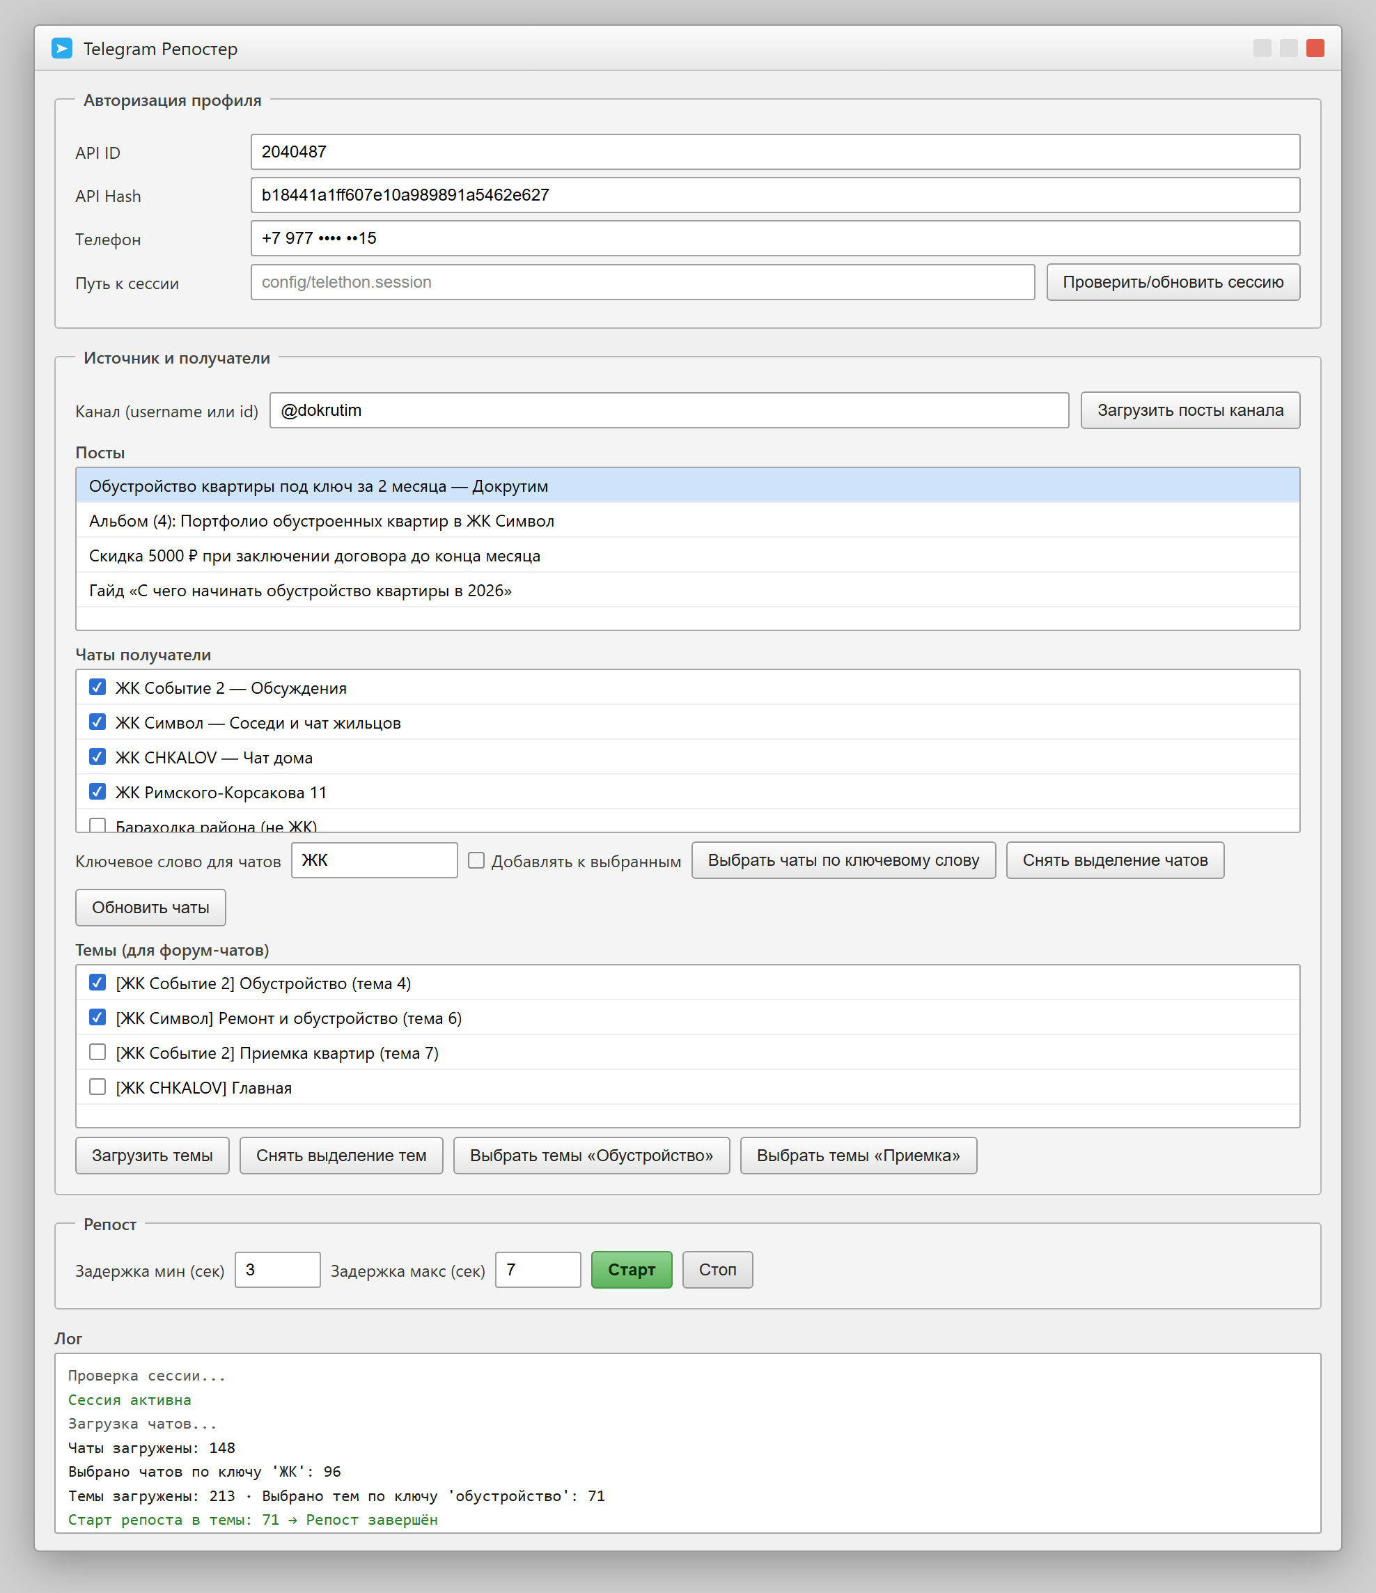This screenshot has height=1593, width=1376.
Task: Select post «Обустройство квартиры под ключ за 2 месяца»
Action: click(x=688, y=486)
